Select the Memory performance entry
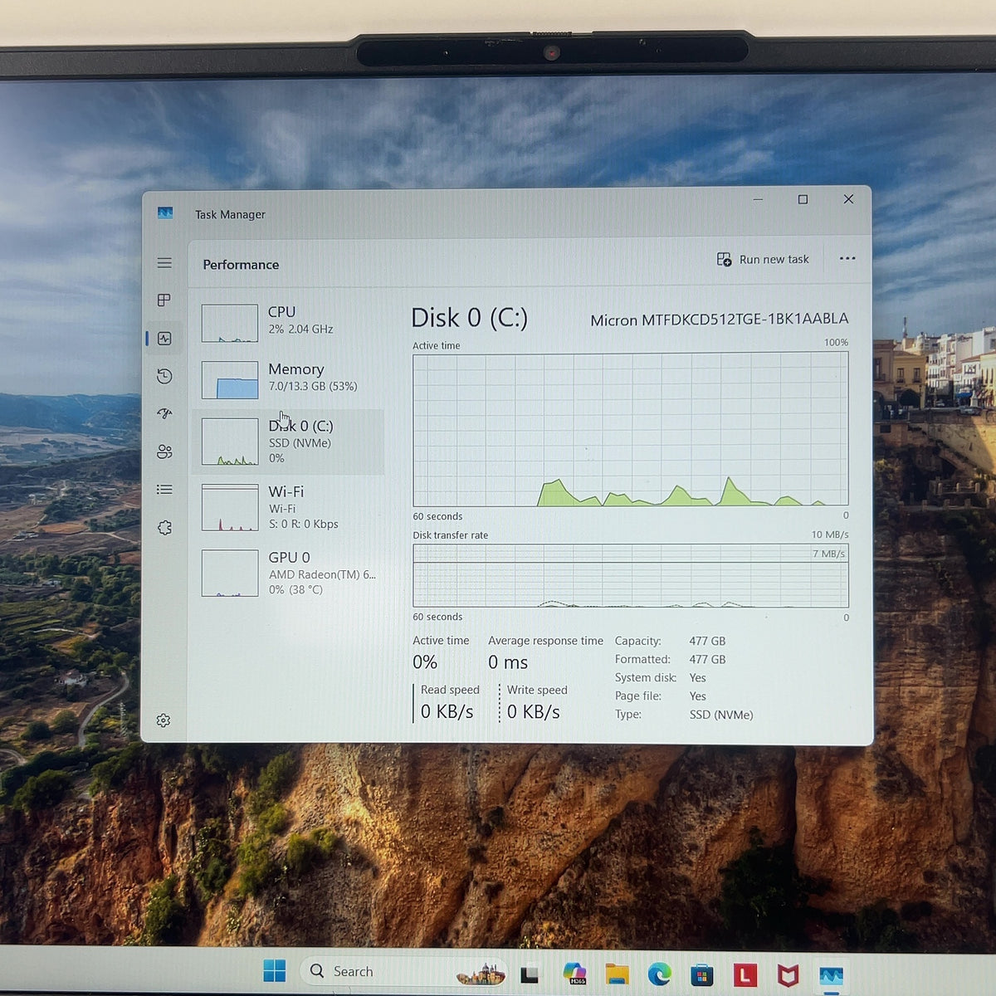This screenshot has height=996, width=996. [x=288, y=379]
